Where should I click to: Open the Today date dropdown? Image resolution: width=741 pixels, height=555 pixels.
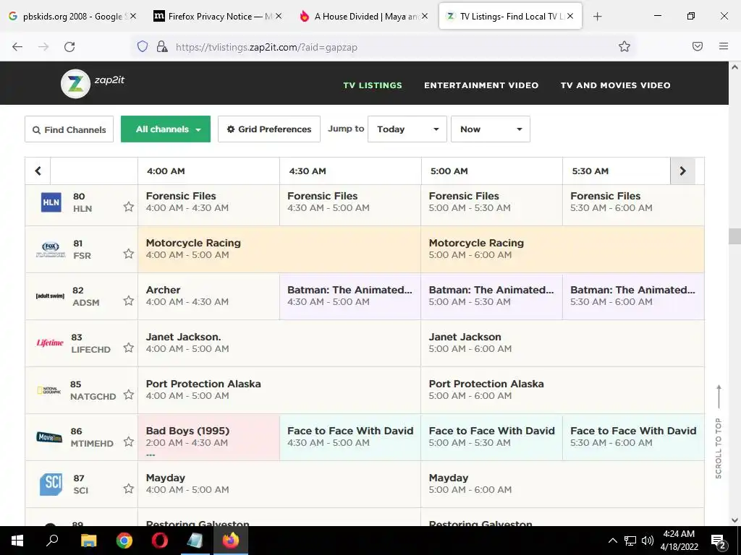(407, 129)
